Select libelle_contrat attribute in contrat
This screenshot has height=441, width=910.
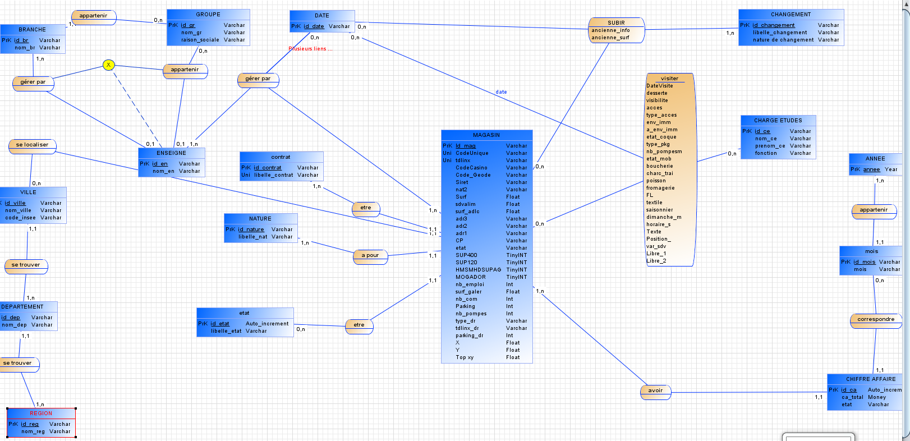pyautogui.click(x=281, y=175)
